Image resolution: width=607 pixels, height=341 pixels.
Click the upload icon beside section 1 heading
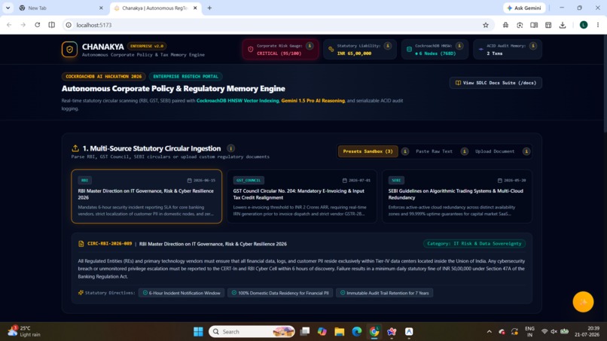(75, 148)
